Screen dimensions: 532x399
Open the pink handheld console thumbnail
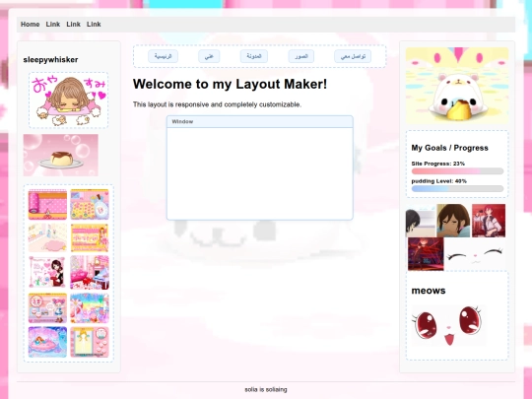point(90,342)
